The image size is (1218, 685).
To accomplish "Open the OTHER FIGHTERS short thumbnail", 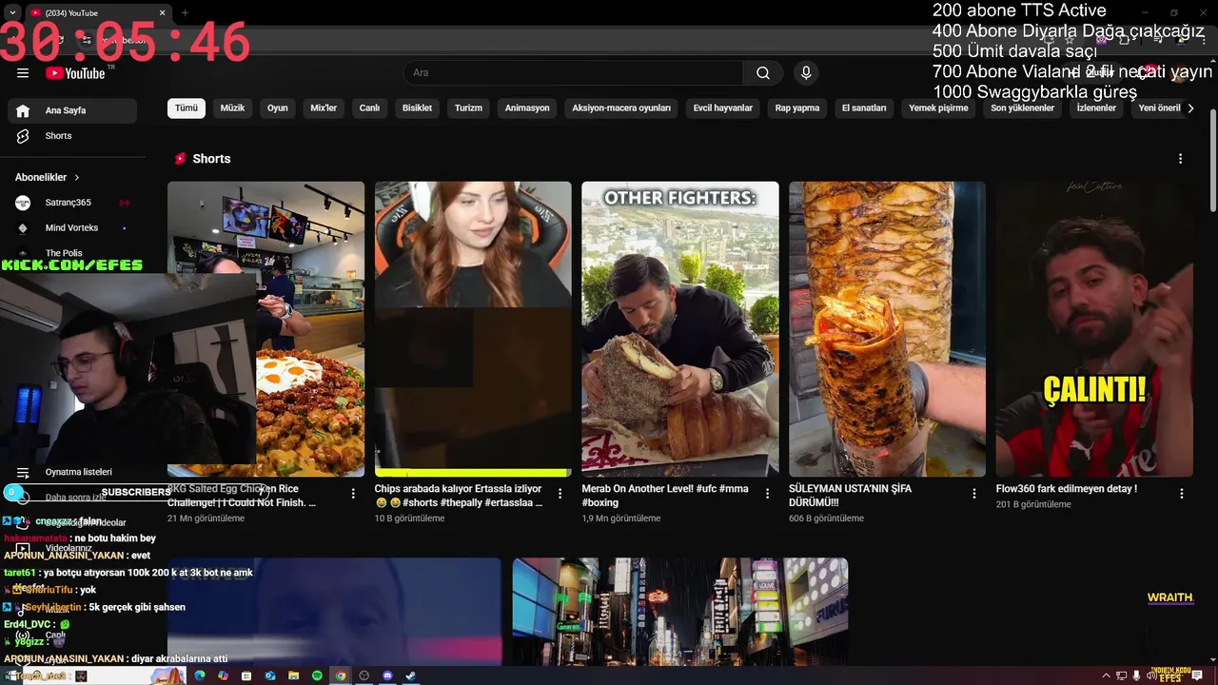I will 680,329.
